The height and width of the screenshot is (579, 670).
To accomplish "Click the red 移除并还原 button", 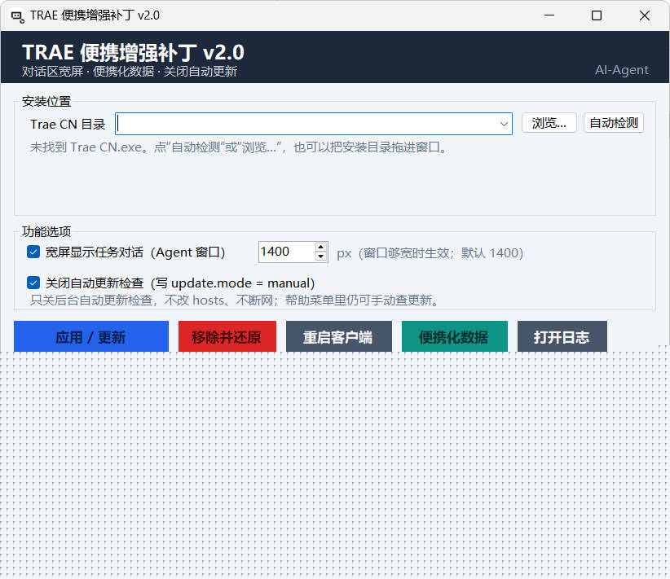I will click(x=227, y=337).
